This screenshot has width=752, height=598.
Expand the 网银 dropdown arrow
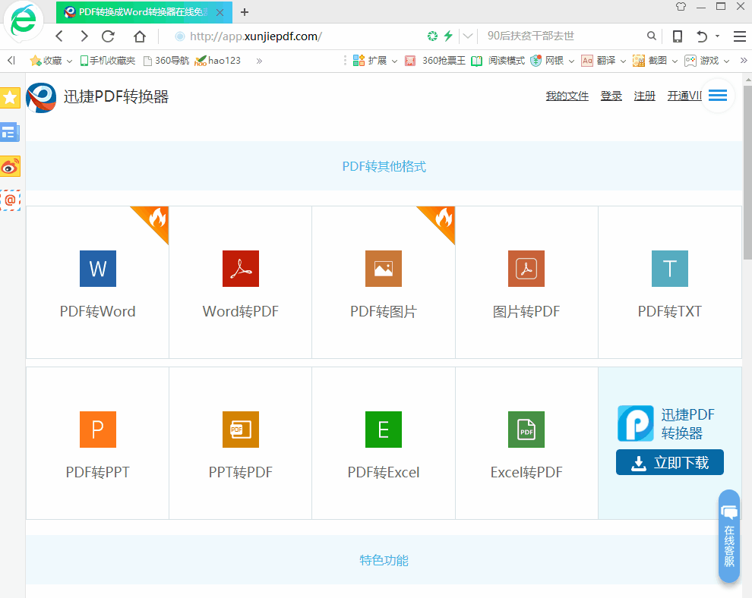[572, 61]
